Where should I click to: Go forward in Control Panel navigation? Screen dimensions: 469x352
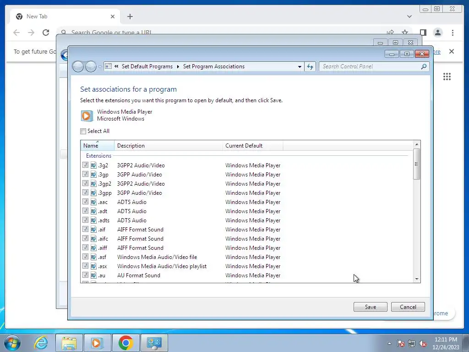(91, 66)
